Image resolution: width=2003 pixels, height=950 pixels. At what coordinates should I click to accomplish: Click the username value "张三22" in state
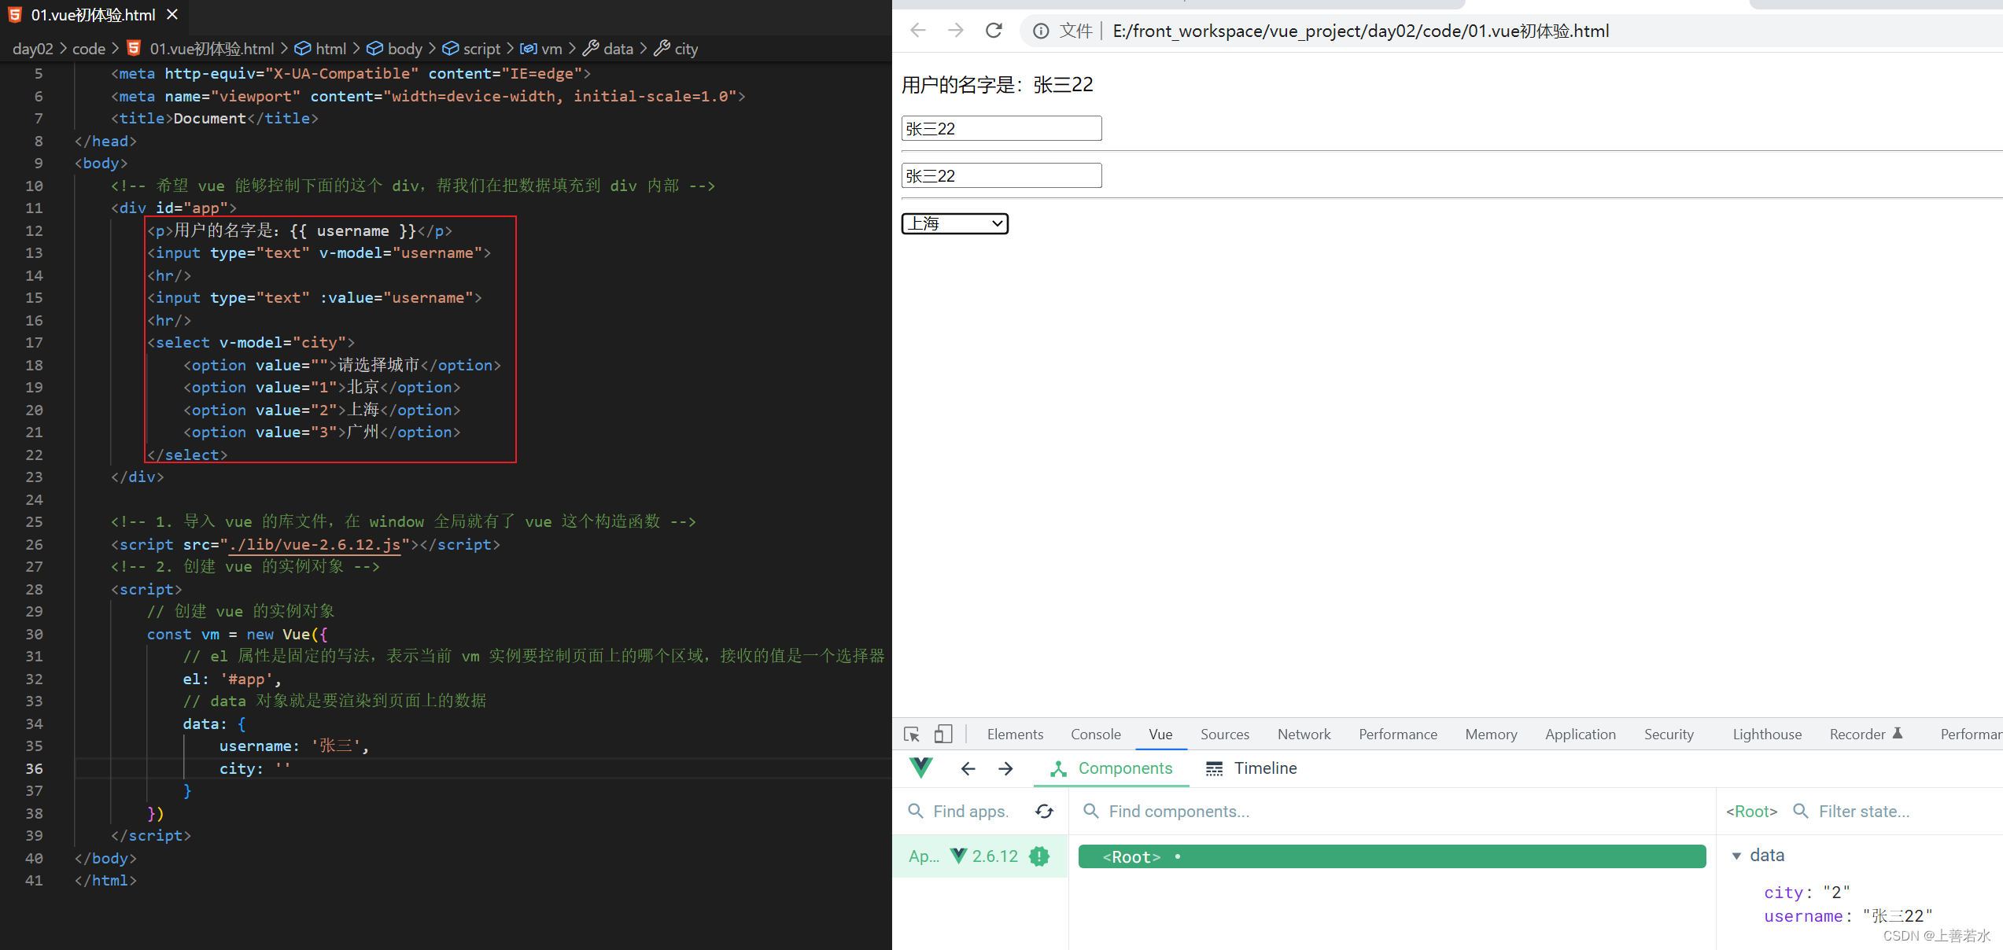click(x=1898, y=916)
